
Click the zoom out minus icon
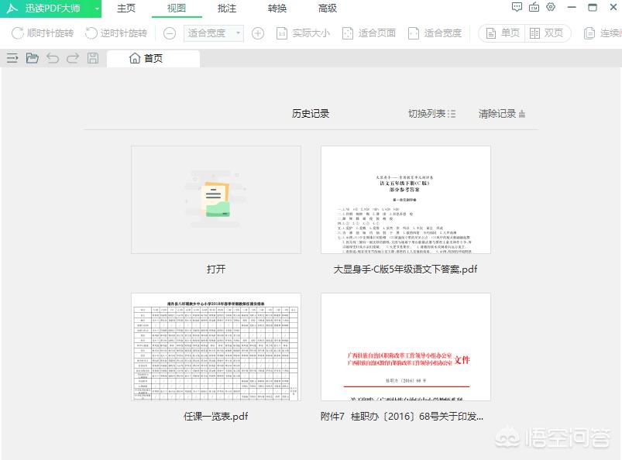click(170, 33)
